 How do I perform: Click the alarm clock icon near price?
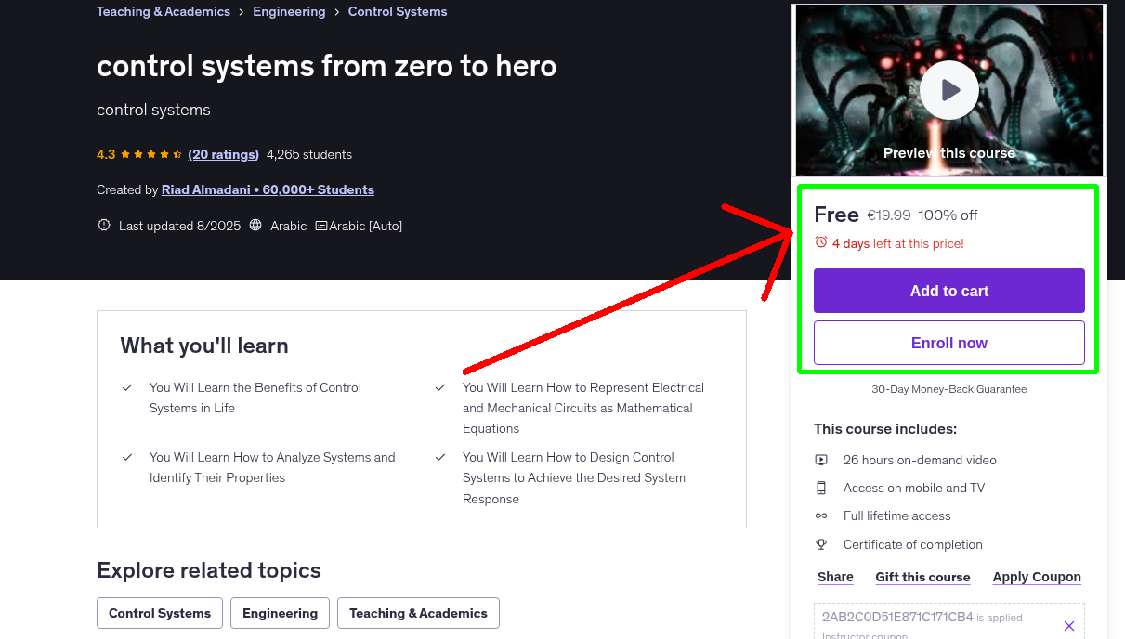click(x=820, y=242)
